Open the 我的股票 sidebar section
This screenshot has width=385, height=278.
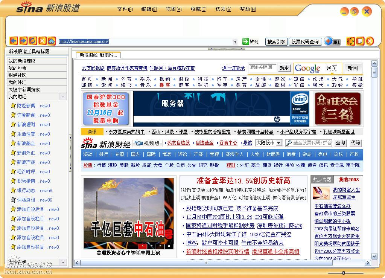pos(37,68)
